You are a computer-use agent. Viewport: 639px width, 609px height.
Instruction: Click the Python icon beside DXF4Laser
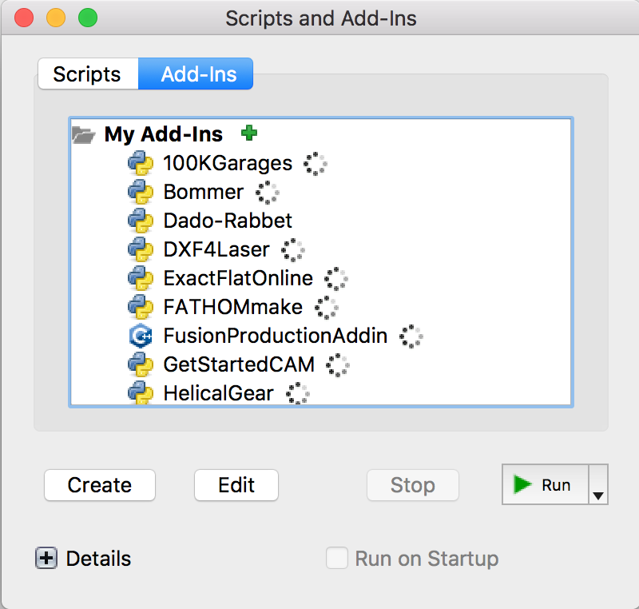(x=141, y=249)
